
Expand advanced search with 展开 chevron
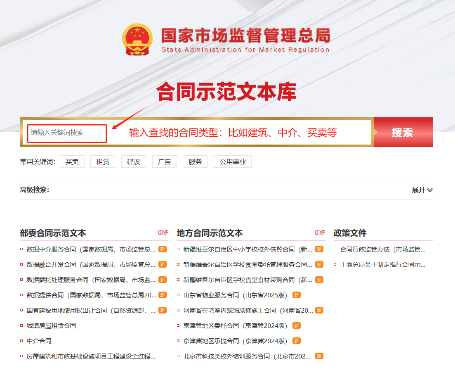click(422, 190)
